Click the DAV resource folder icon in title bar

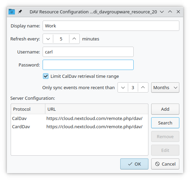click(x=12, y=12)
